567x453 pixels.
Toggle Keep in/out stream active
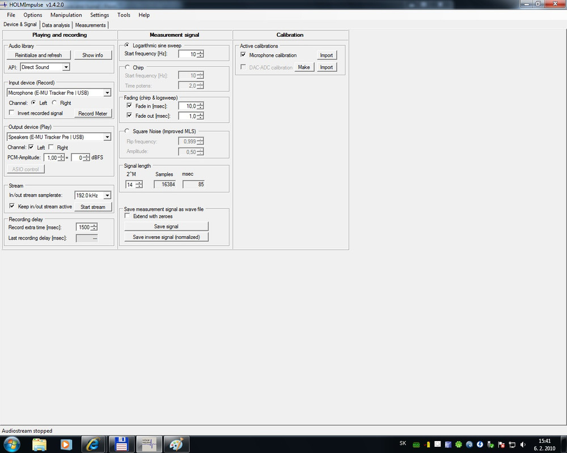click(12, 206)
